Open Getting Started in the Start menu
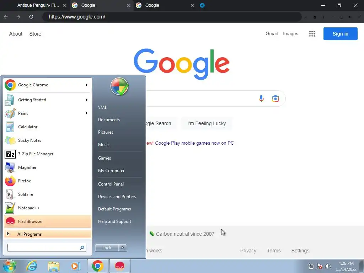 (x=48, y=100)
